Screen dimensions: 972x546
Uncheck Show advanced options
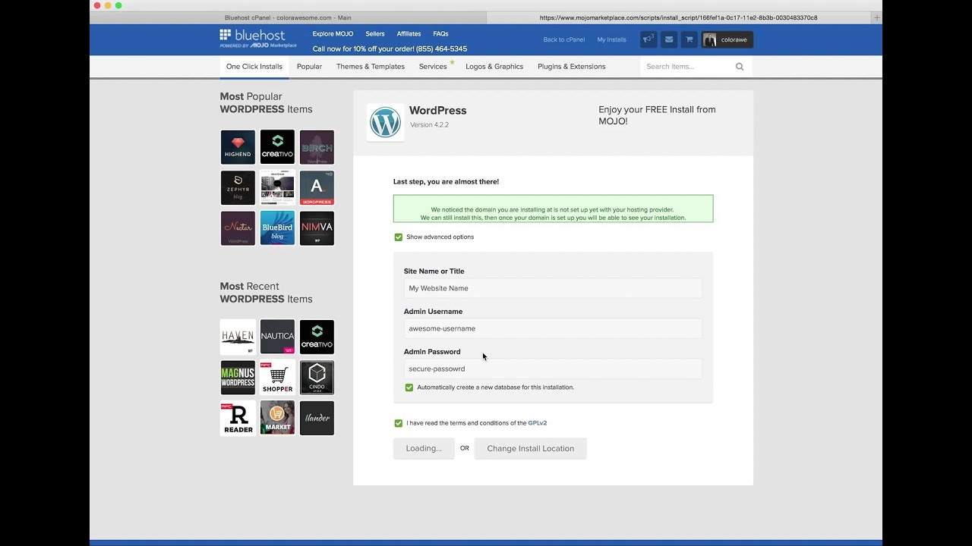[399, 237]
